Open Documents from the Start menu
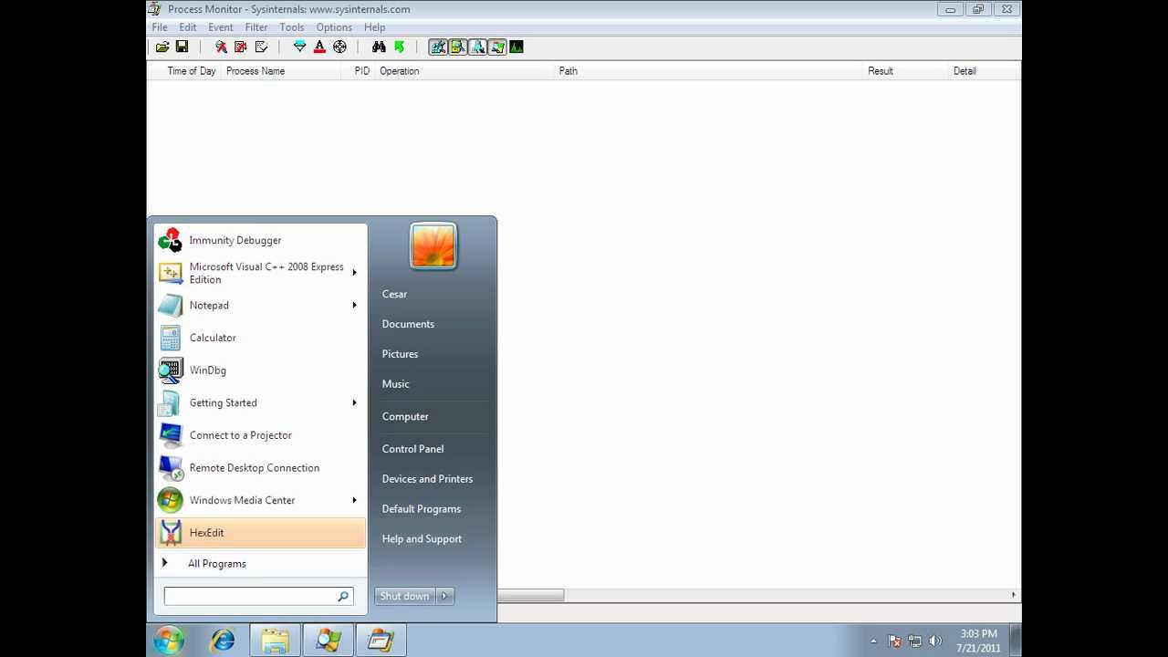Screen dimensions: 1168x657 coord(408,324)
